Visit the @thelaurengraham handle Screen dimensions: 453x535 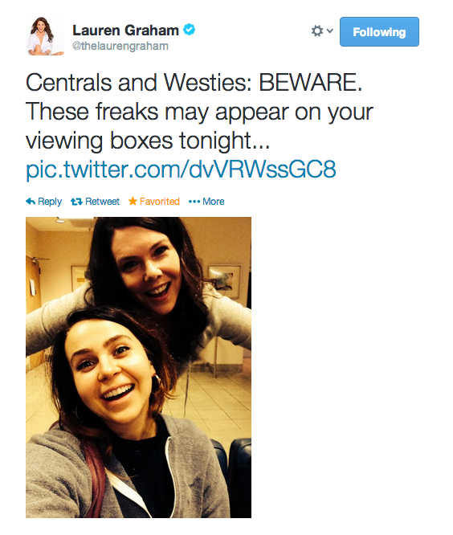point(120,46)
